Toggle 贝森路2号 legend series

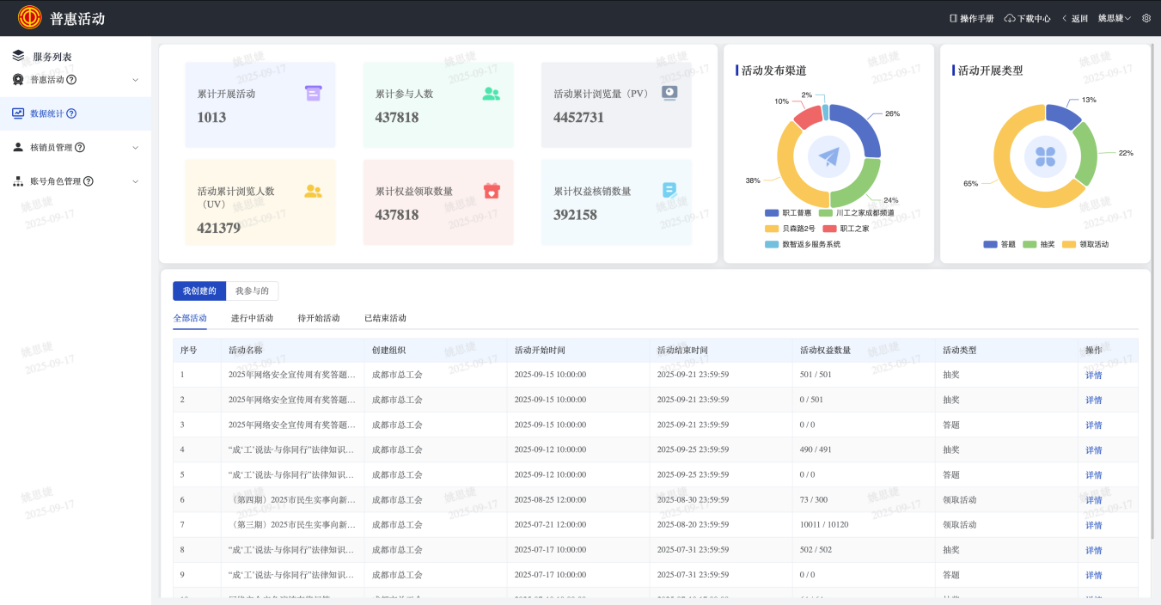[x=788, y=229]
